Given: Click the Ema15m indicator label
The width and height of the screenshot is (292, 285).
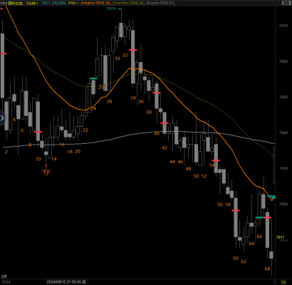Looking at the screenshot, I should (127, 3).
